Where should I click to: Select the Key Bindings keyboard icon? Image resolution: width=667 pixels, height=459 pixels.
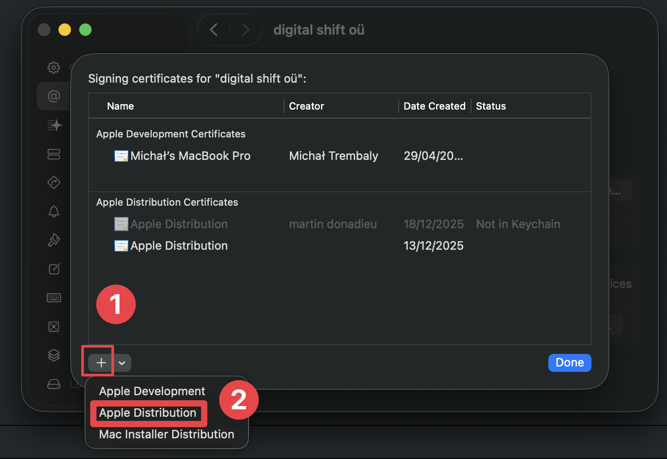click(x=53, y=297)
